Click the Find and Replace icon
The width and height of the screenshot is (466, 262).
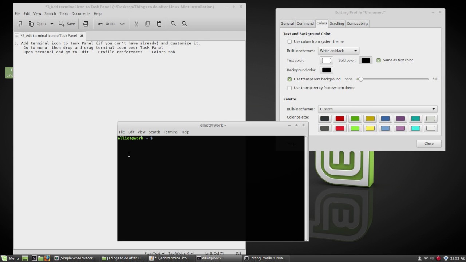(184, 24)
